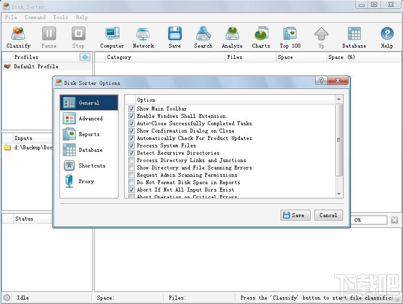Click the Files column header
The width and height of the screenshot is (403, 304).
(251, 57)
